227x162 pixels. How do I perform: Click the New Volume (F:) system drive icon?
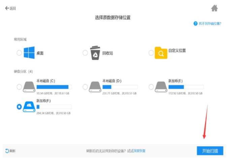coord(29,107)
